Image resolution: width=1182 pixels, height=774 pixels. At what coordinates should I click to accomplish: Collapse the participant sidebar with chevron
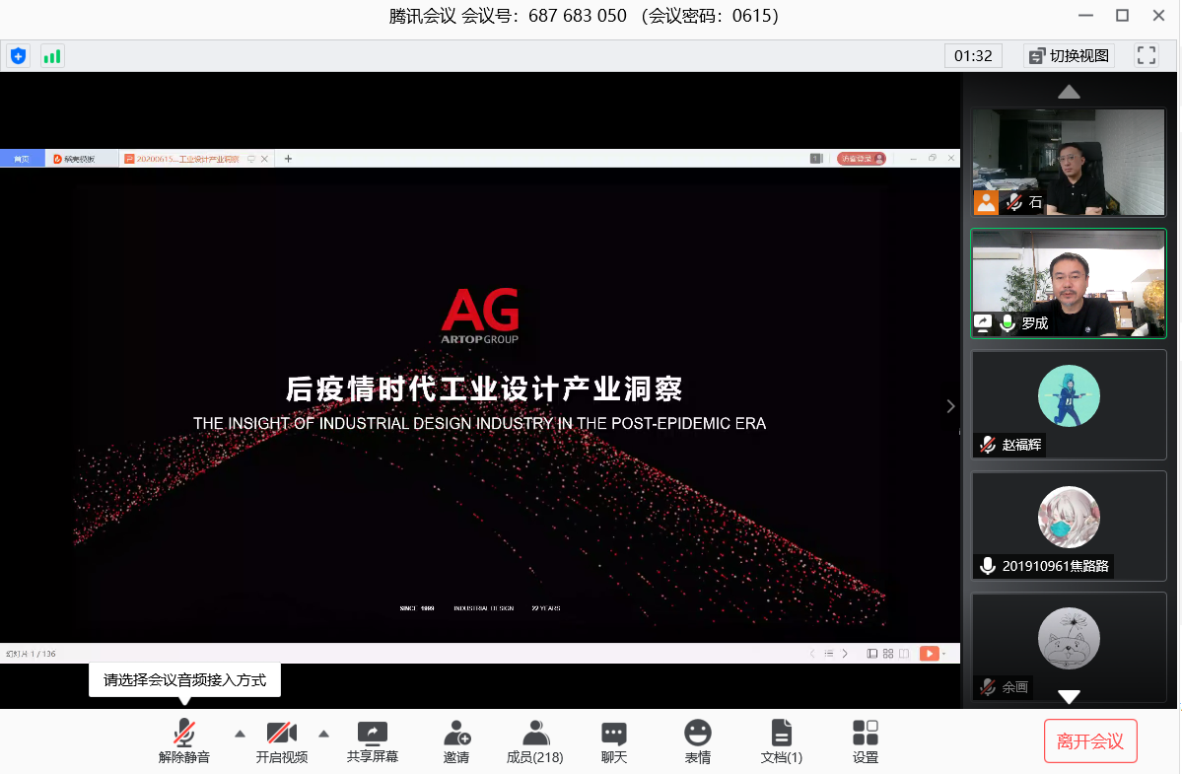(951, 406)
